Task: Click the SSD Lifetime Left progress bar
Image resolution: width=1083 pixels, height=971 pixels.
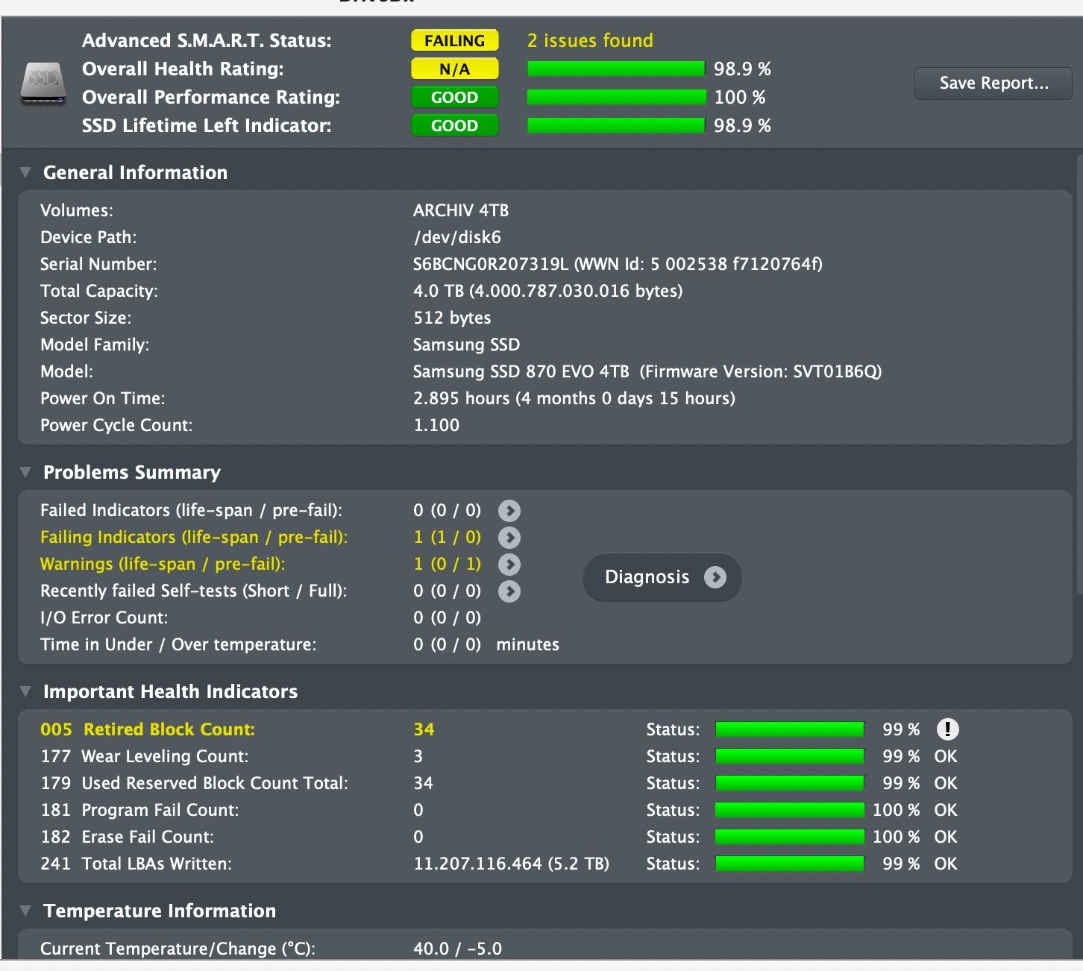Action: point(616,126)
